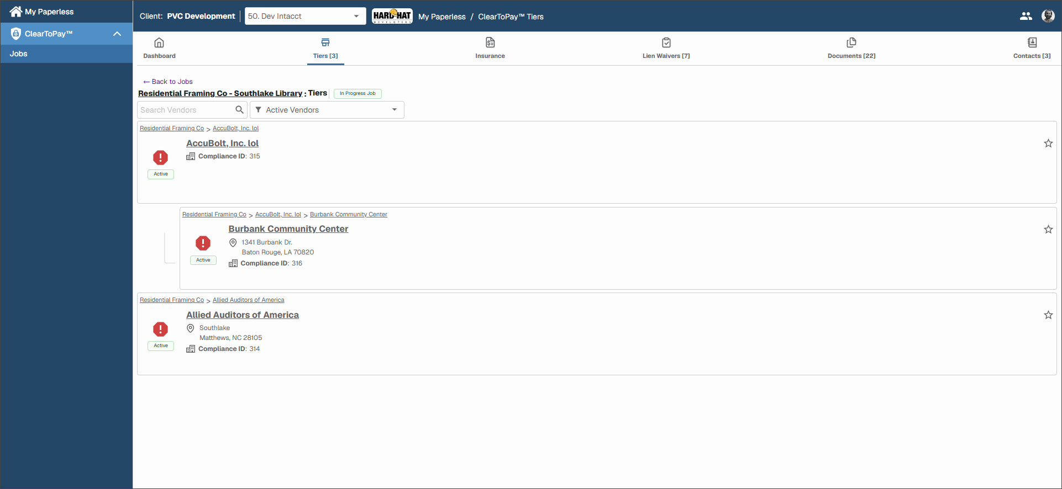Screen dimensions: 1062x489
Task: Click the Hard Hat logo
Action: [x=392, y=16]
